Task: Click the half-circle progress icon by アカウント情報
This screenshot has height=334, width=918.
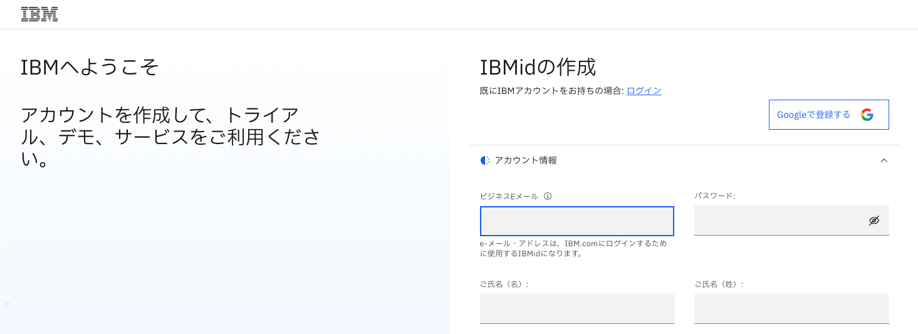Action: 485,160
